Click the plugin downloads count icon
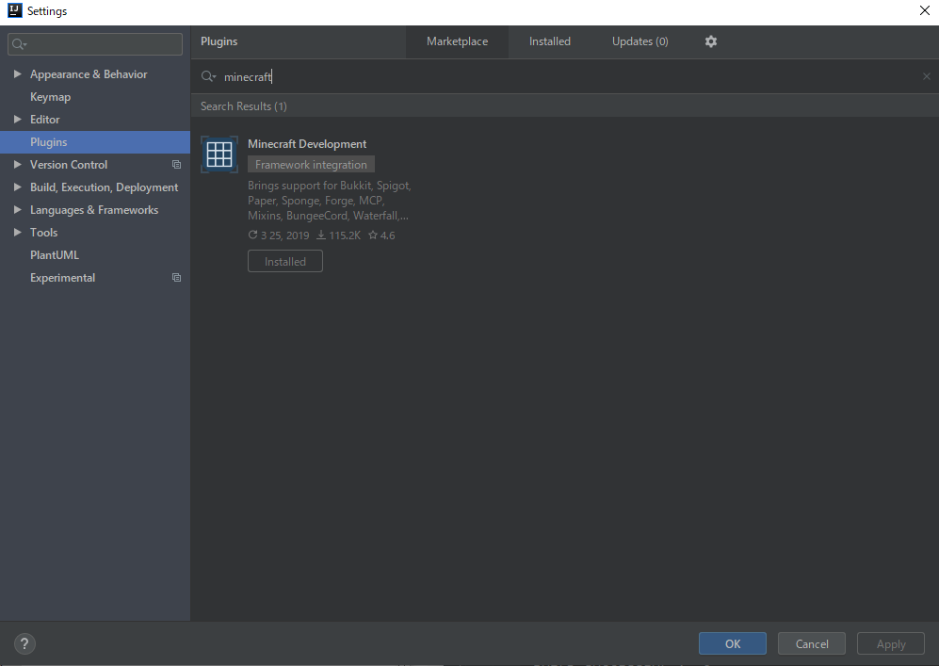This screenshot has height=666, width=939. (x=321, y=236)
